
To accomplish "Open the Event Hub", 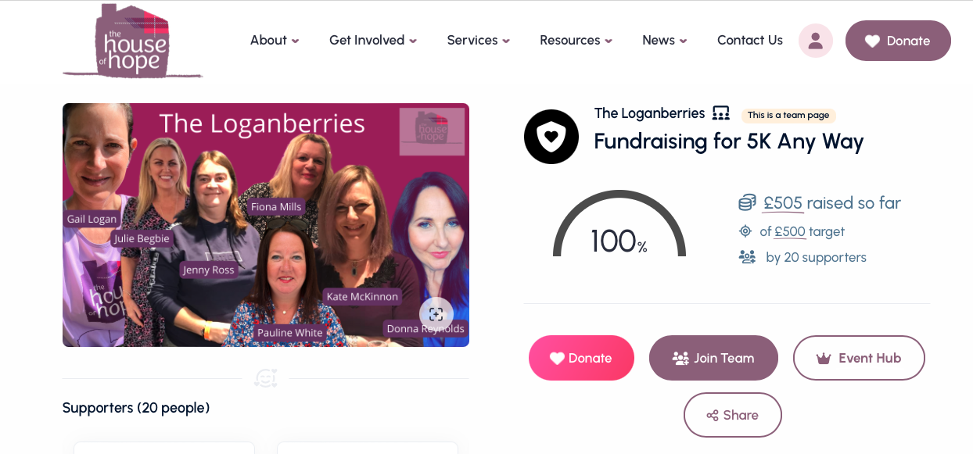I will (859, 358).
